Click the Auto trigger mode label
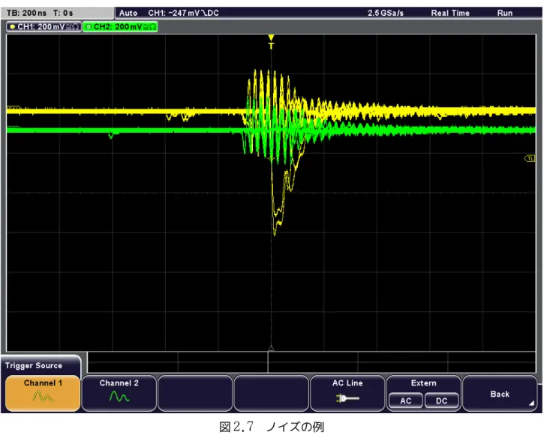The image size is (544, 438). click(x=128, y=13)
